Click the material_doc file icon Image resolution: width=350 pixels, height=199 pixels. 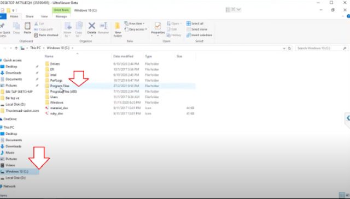[47, 108]
